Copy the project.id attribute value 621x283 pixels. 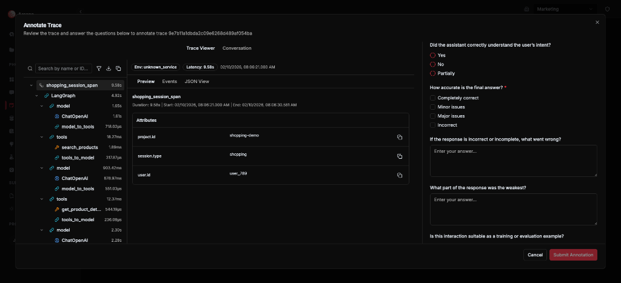[399, 138]
